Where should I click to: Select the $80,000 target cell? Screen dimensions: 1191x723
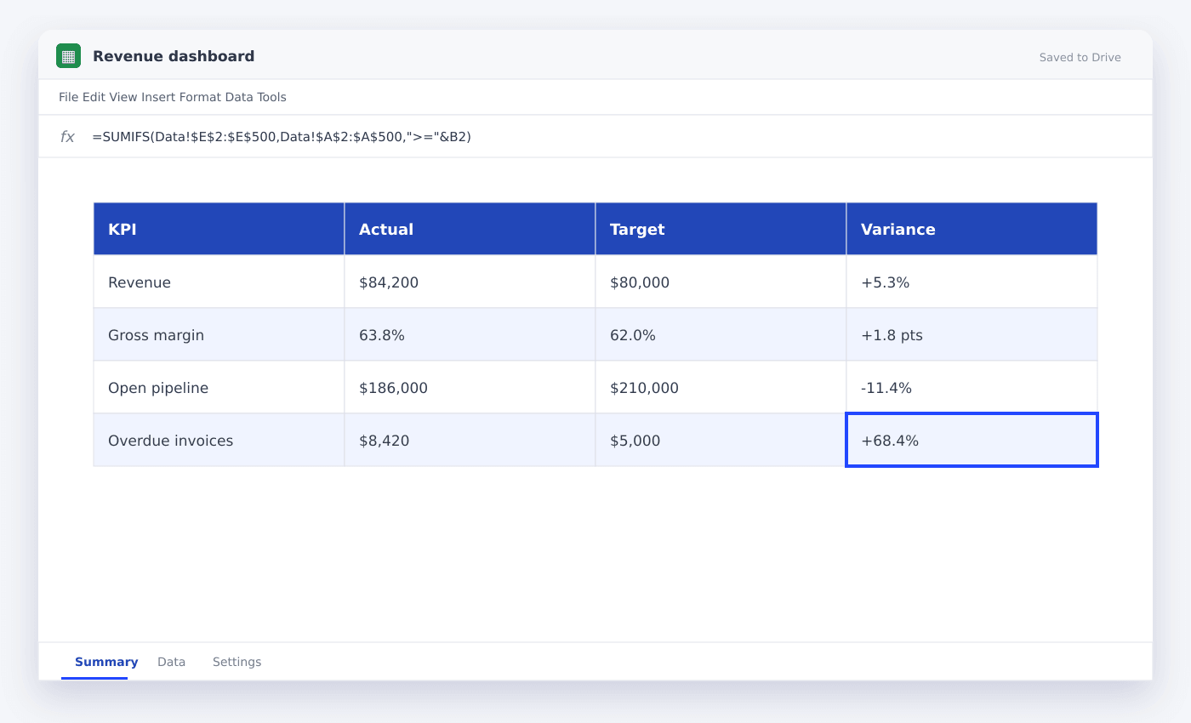point(721,282)
